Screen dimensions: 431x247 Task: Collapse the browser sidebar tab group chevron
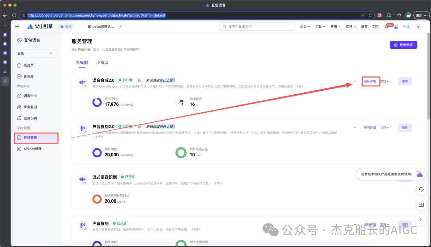(x=5, y=26)
